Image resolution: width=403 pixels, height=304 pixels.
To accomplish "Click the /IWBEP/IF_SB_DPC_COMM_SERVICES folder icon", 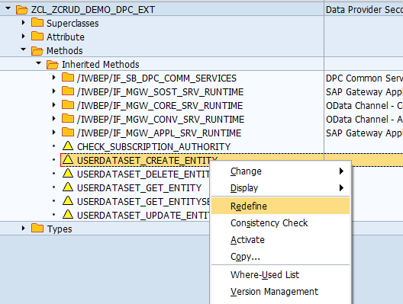I will point(68,78).
